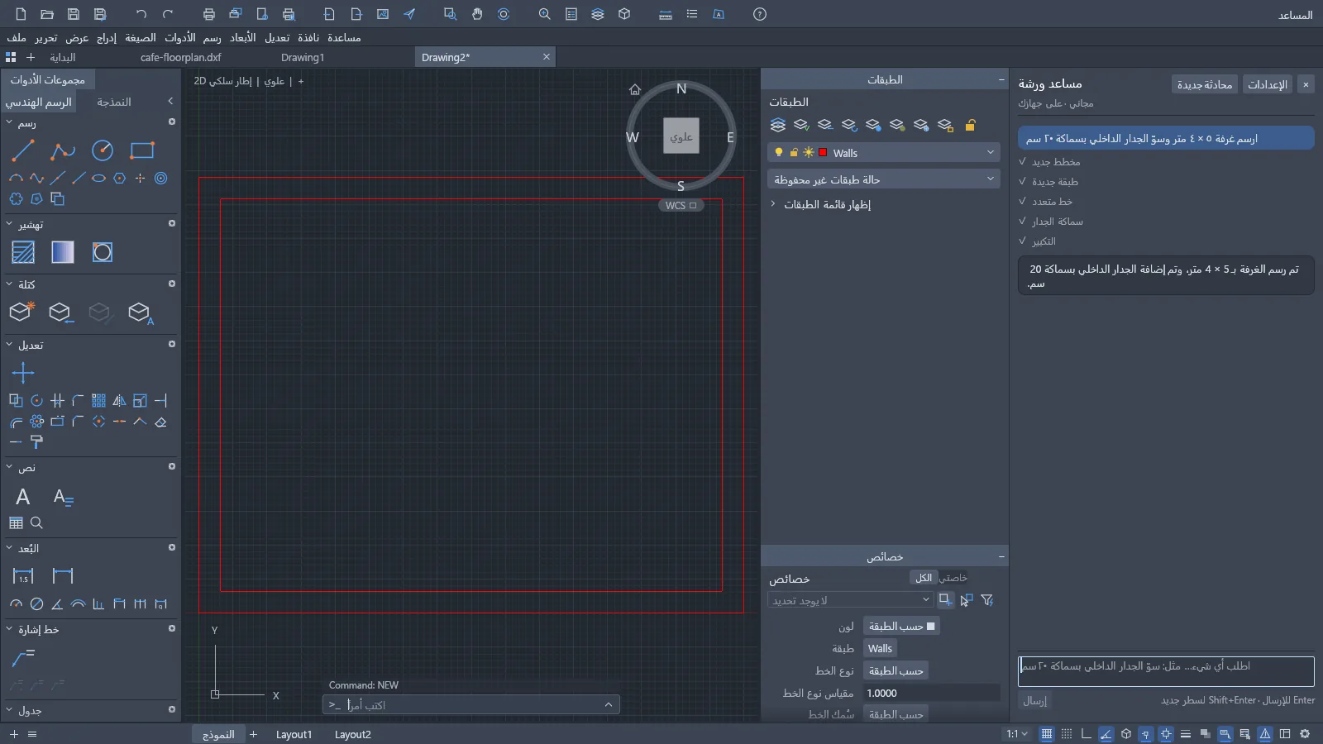Screen dimensions: 1323x744
Task: Switch to cafe-floorplan.dxf tab
Action: click(x=181, y=58)
